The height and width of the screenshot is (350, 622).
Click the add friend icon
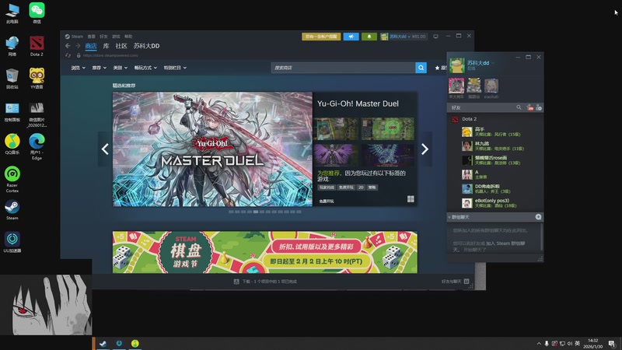(539, 107)
